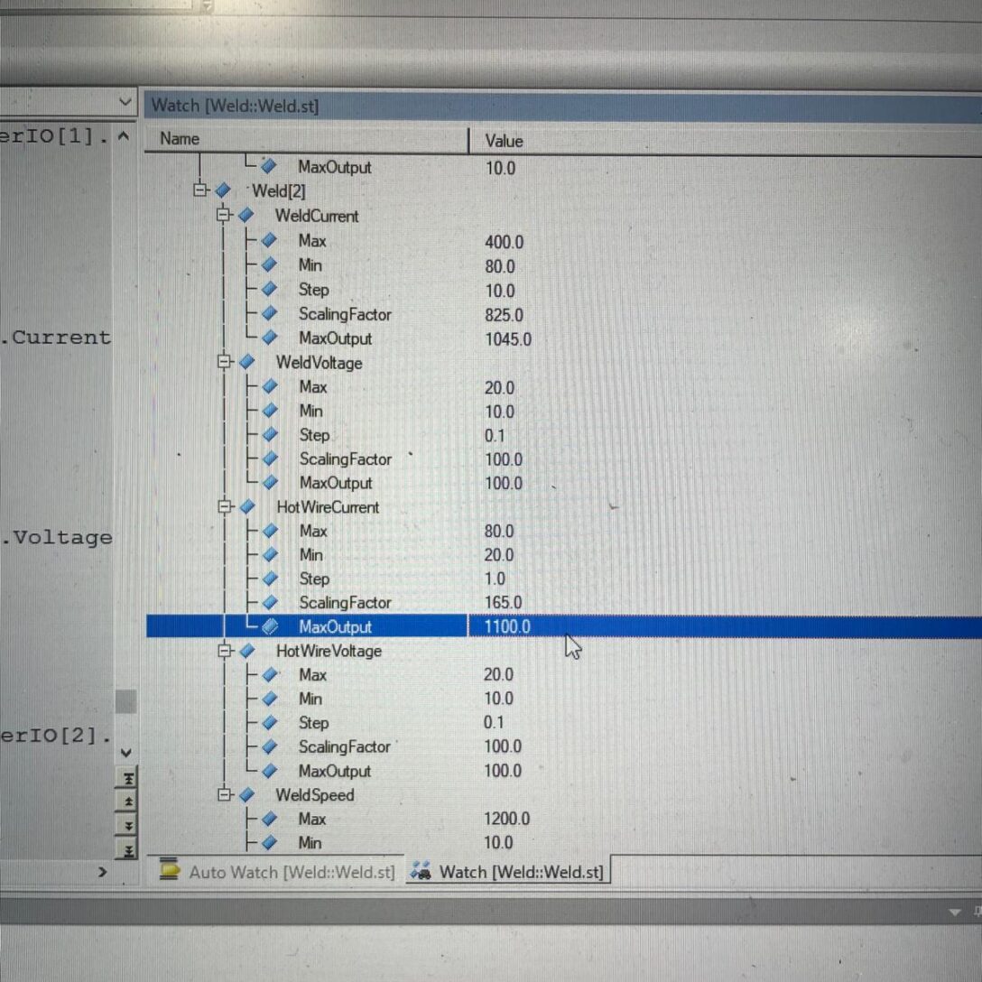Click the 400.0 value of WeldCurrent Max
Screen dimensions: 982x982
point(505,242)
